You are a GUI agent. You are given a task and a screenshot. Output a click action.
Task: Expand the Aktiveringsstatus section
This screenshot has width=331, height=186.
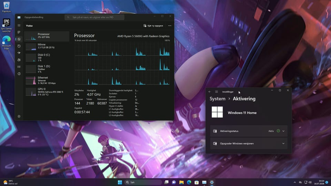coord(249,131)
